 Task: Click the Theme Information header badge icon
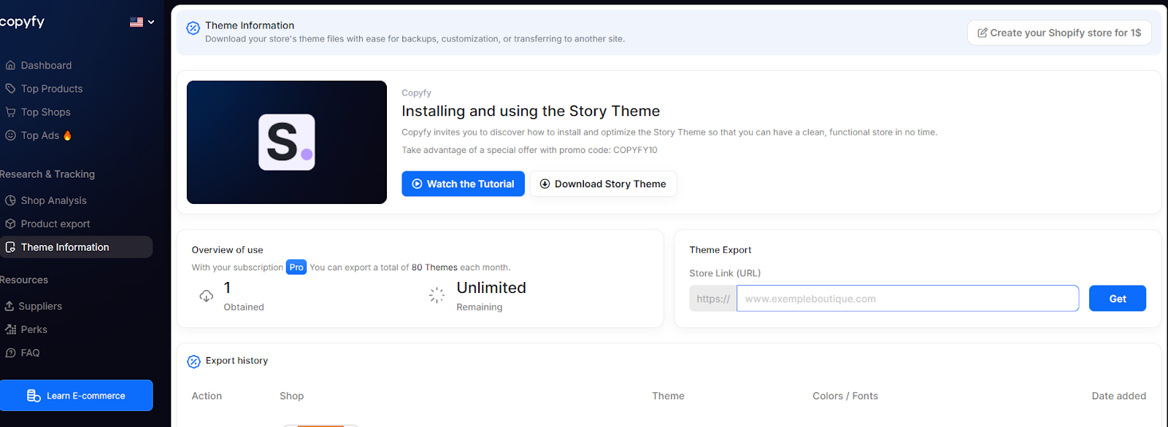(193, 28)
